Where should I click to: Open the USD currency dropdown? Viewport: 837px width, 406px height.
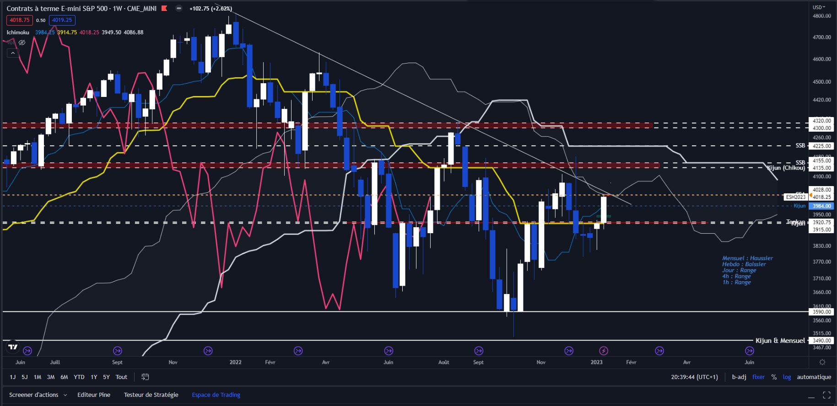[819, 7]
